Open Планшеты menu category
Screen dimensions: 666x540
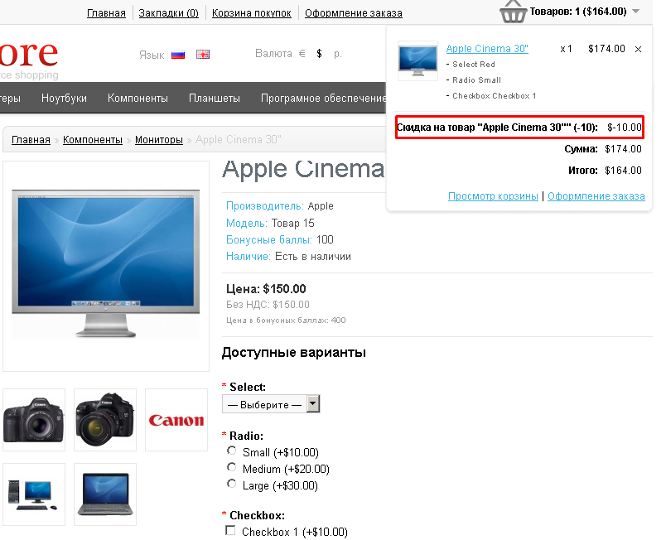click(x=215, y=98)
